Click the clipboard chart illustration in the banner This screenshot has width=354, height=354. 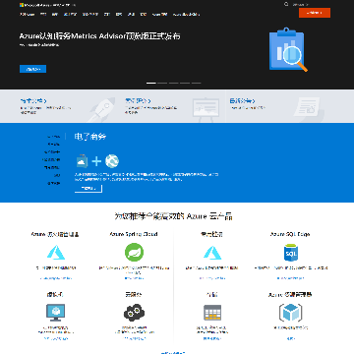click(x=288, y=50)
